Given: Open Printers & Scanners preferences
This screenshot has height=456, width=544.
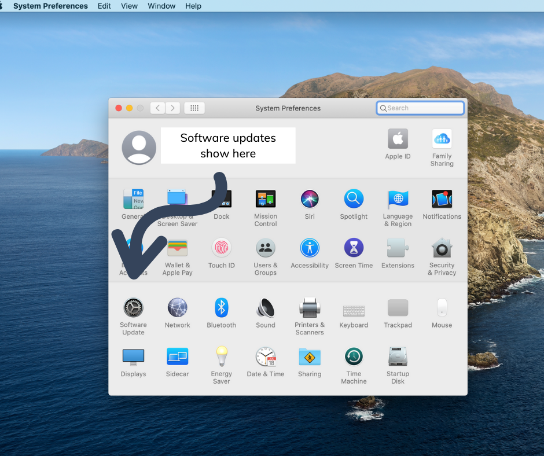Looking at the screenshot, I should 310,307.
